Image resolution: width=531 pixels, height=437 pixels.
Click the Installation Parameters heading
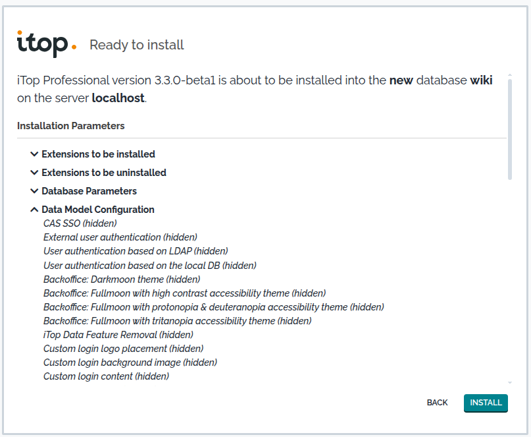coord(71,126)
